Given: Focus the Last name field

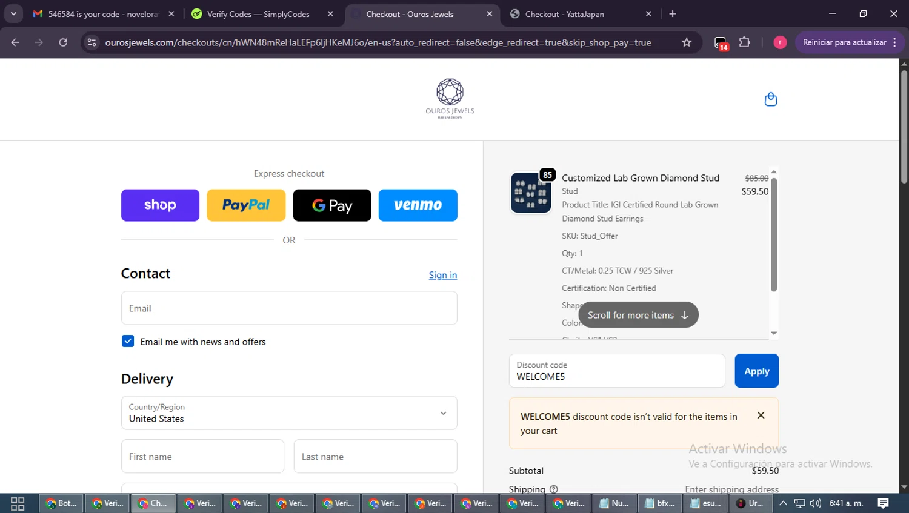Looking at the screenshot, I should pyautogui.click(x=375, y=456).
